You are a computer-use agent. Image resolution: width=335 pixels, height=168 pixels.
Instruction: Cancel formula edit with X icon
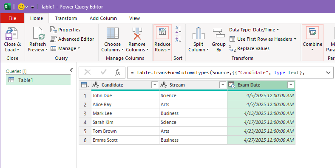[x=88, y=73]
